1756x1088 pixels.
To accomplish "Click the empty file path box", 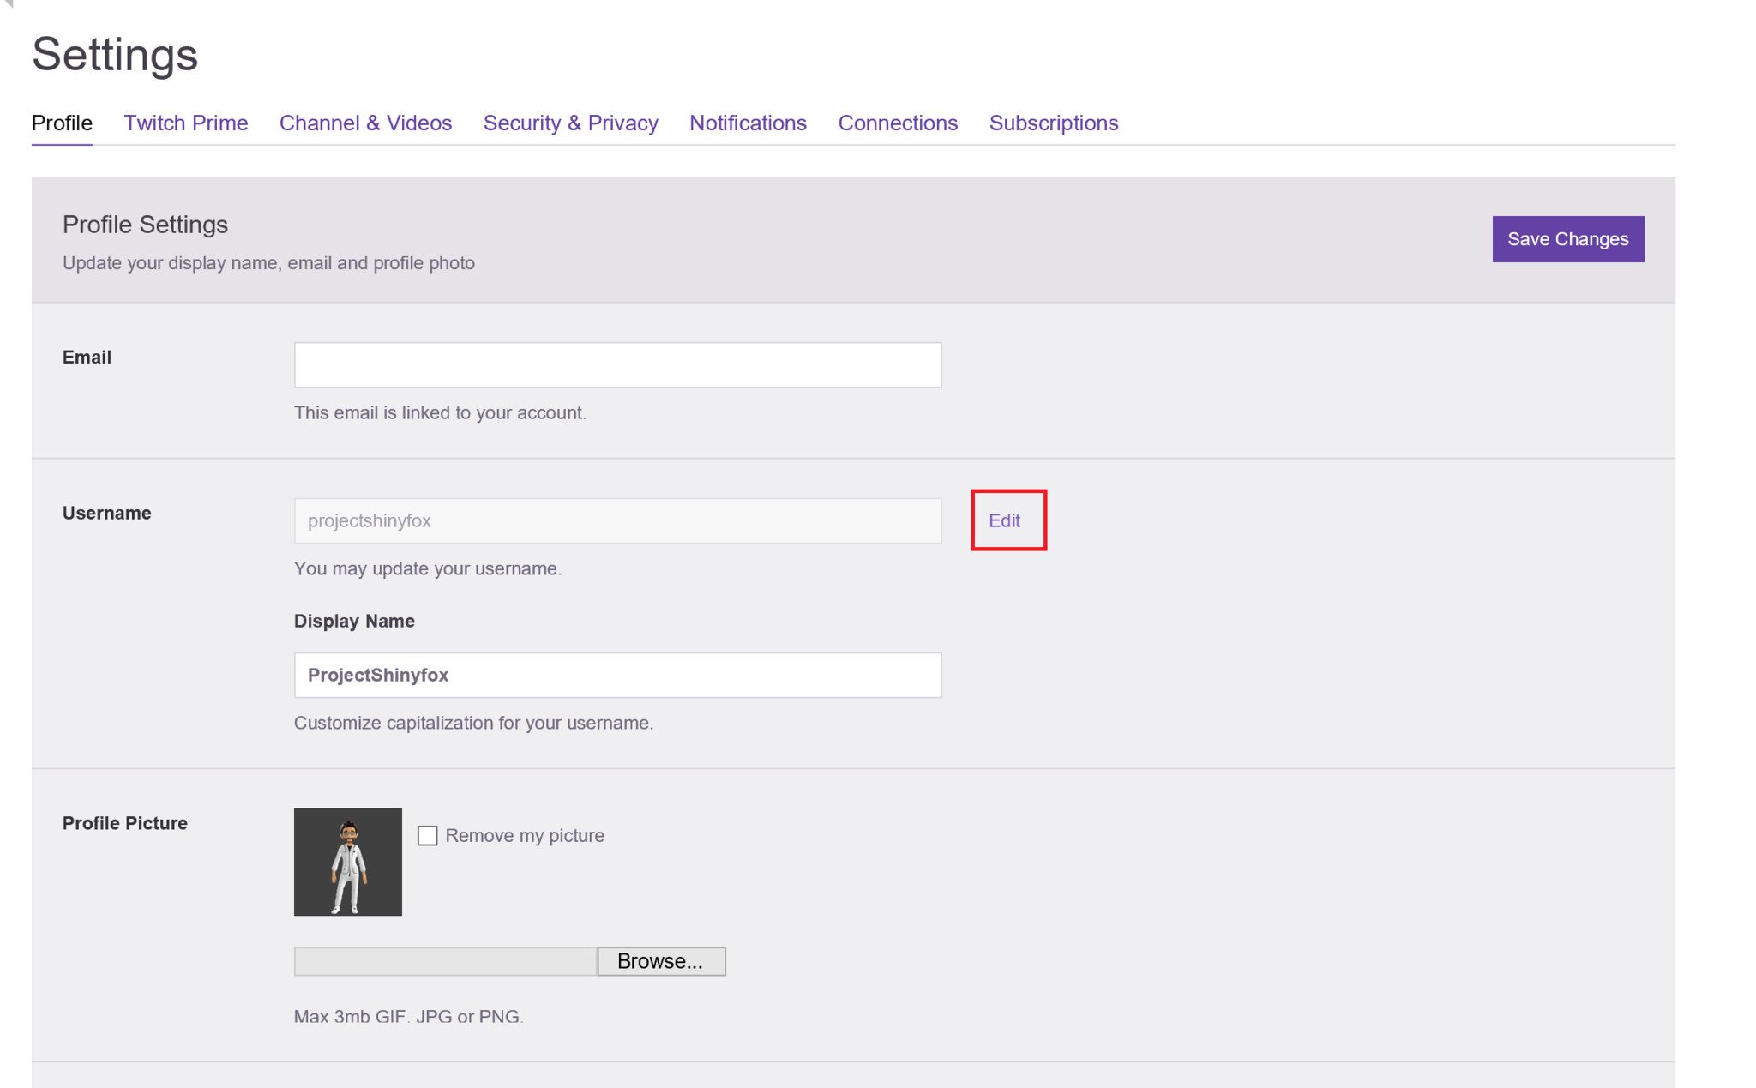I will click(x=445, y=961).
